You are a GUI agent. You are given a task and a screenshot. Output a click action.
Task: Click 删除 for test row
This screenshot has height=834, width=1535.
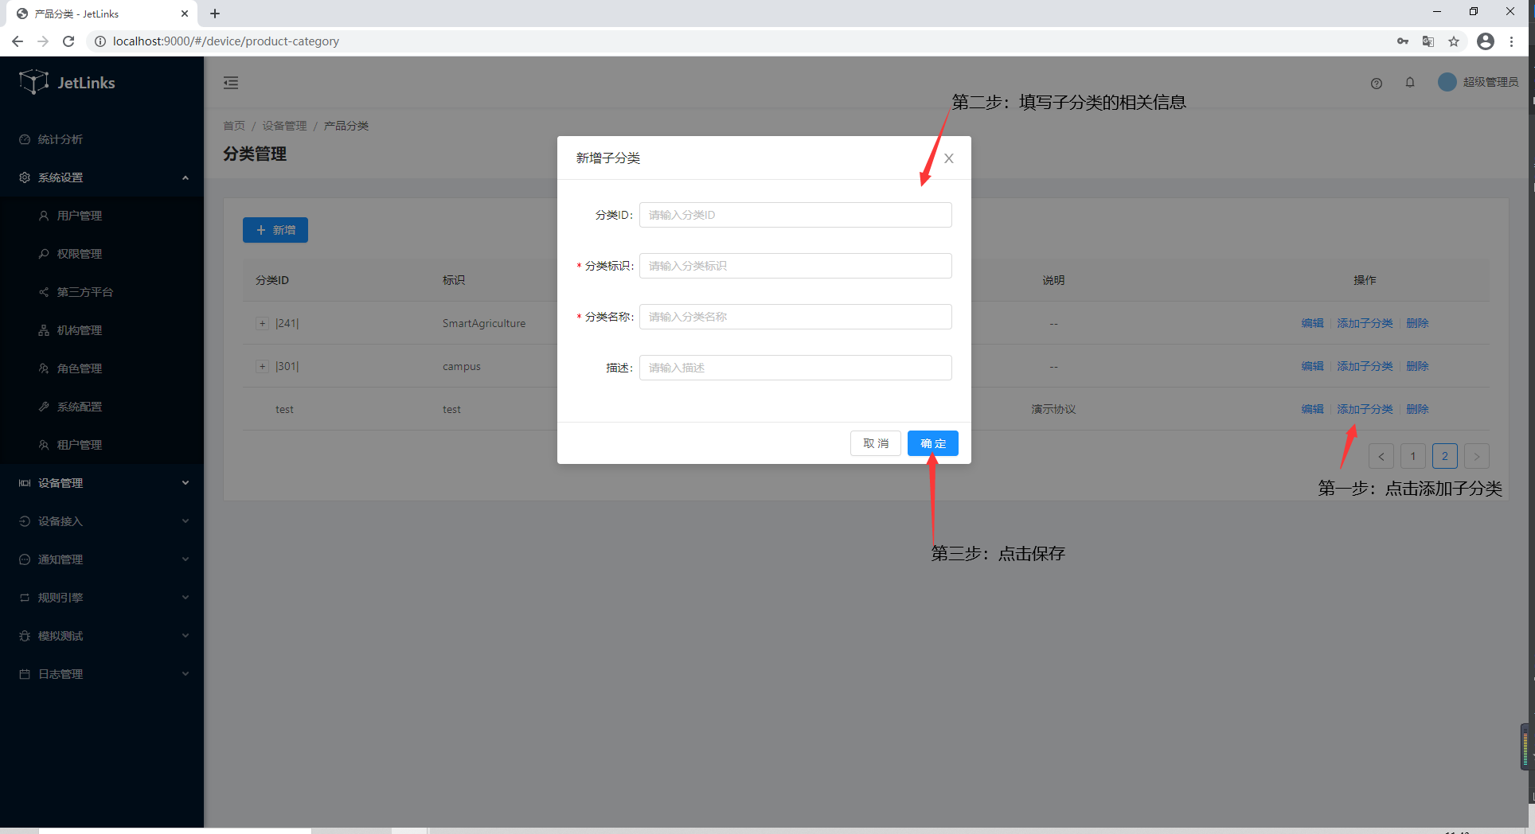[x=1417, y=409]
